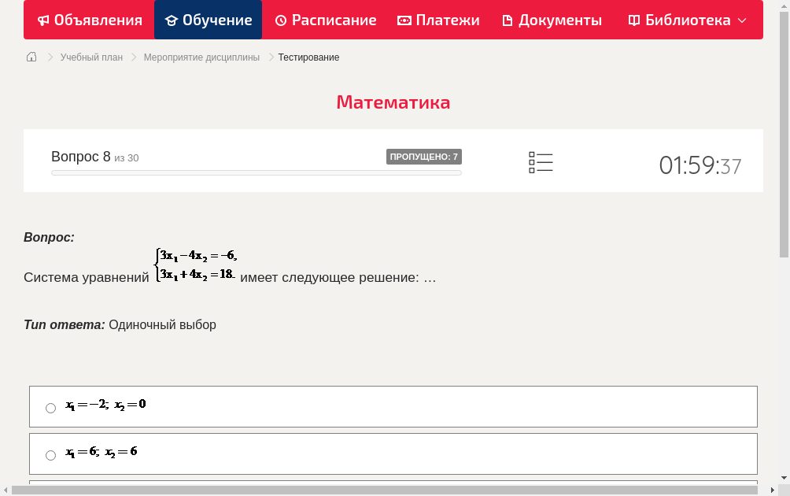Open the Мероприятие дисциплины breadcrumb link

tap(200, 57)
